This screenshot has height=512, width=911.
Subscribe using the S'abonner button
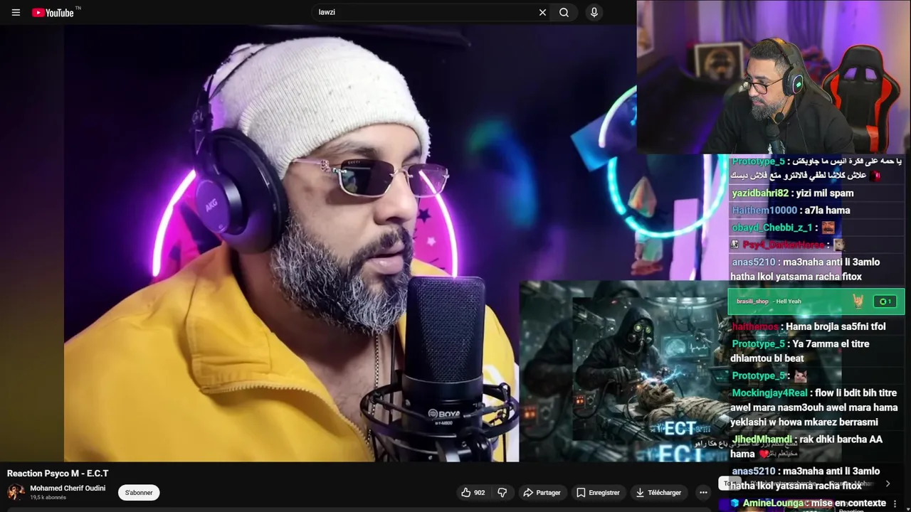(139, 493)
